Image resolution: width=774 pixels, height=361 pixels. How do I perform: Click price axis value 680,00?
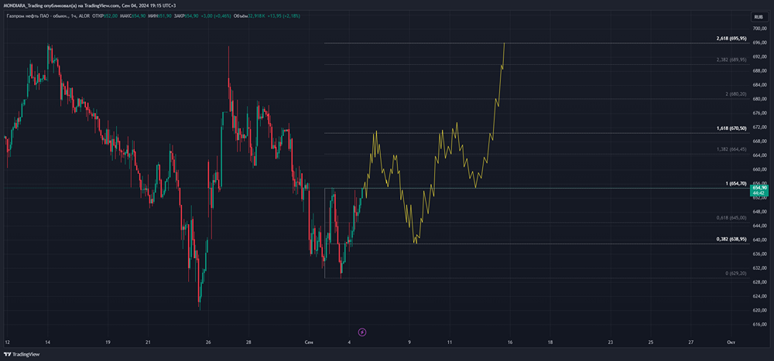pos(759,99)
